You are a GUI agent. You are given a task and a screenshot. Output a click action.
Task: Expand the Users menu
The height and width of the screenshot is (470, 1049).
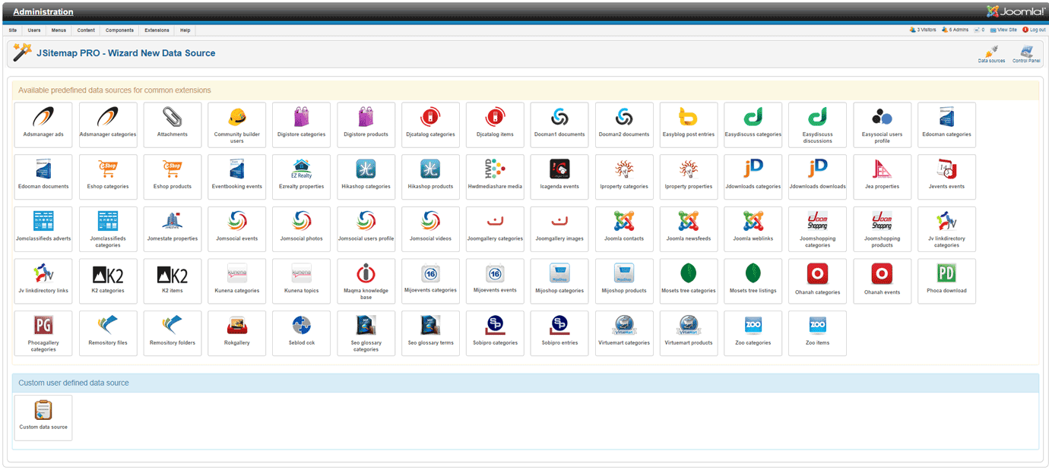(x=34, y=30)
